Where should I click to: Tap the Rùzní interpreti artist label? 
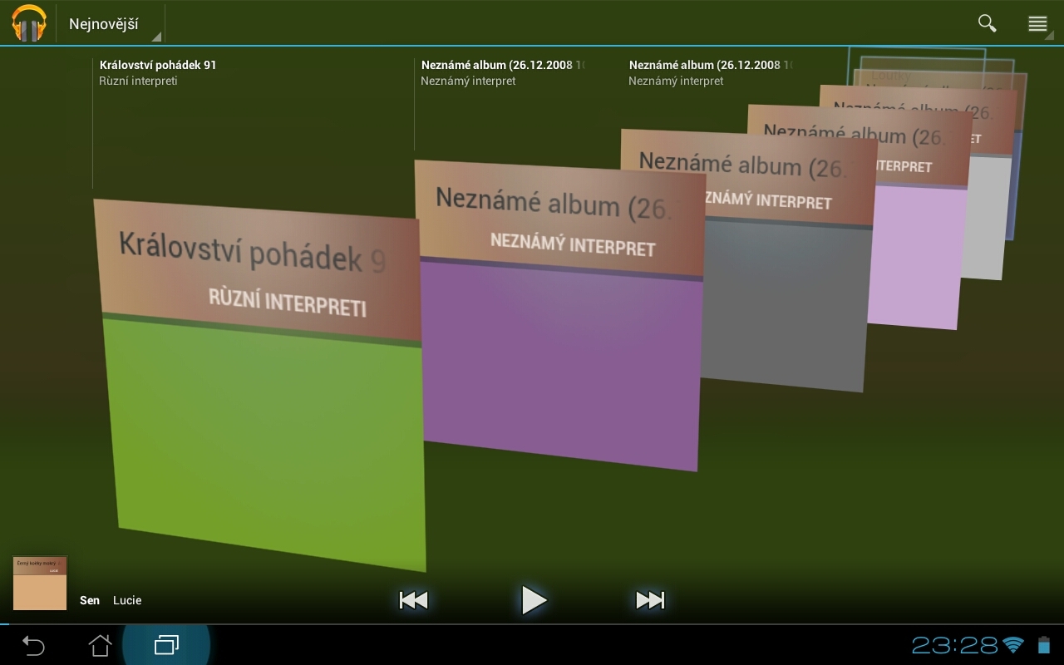pos(138,81)
